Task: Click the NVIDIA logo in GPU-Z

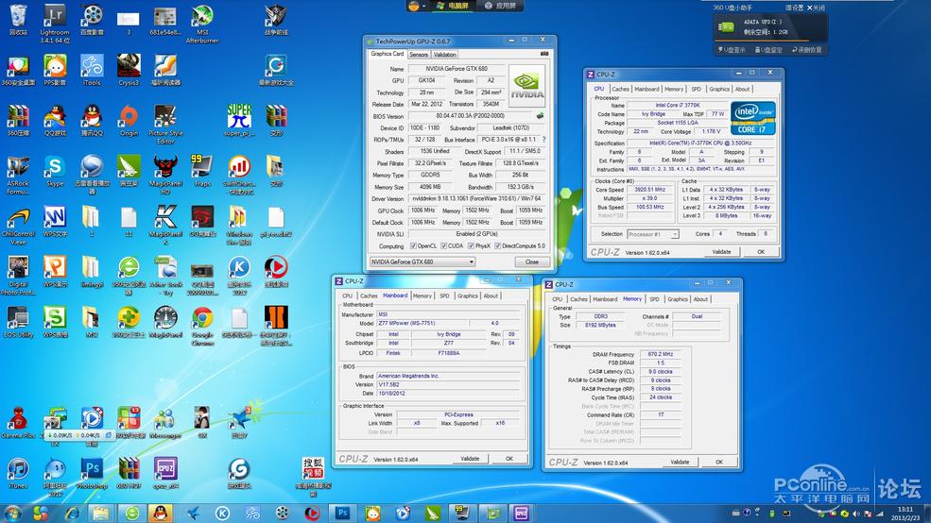Action: coord(526,86)
